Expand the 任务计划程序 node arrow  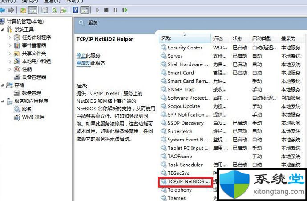10,37
